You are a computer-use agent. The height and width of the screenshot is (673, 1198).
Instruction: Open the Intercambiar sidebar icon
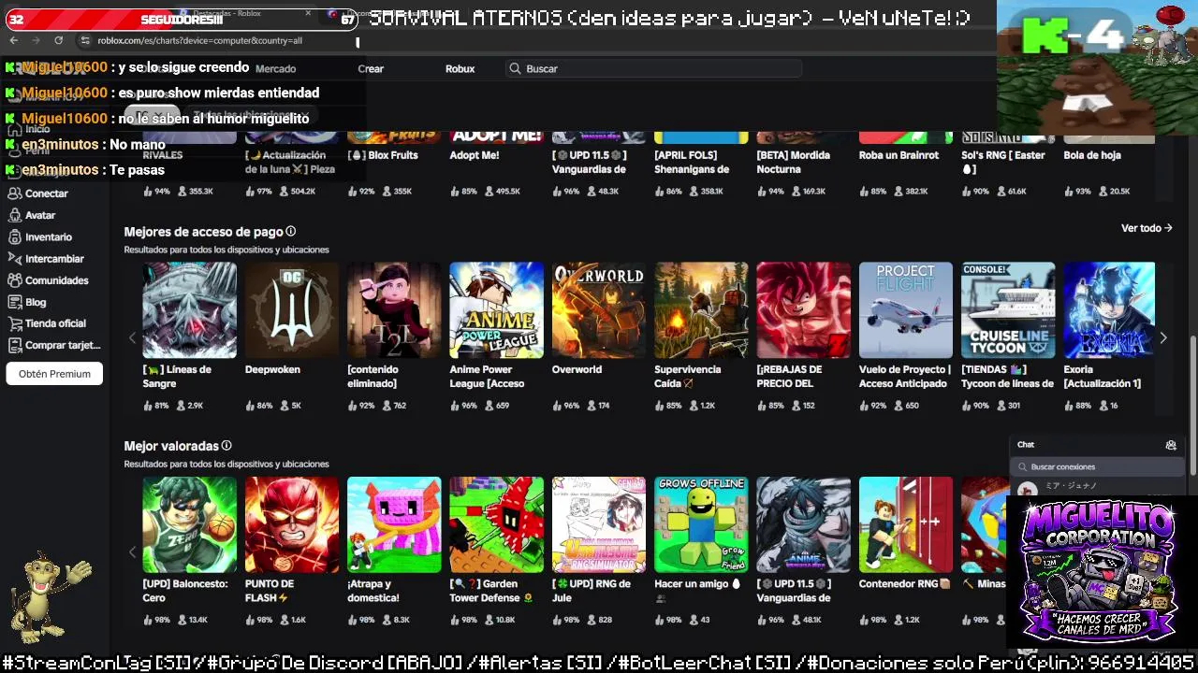14,259
